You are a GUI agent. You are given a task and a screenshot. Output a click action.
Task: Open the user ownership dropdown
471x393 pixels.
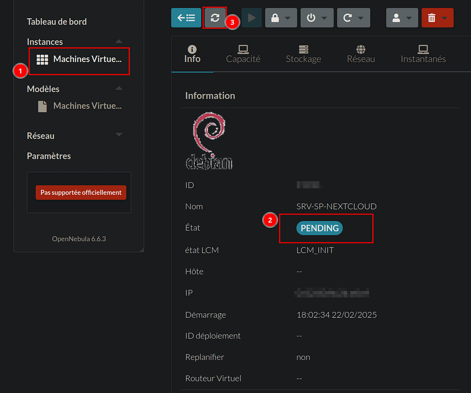point(401,18)
